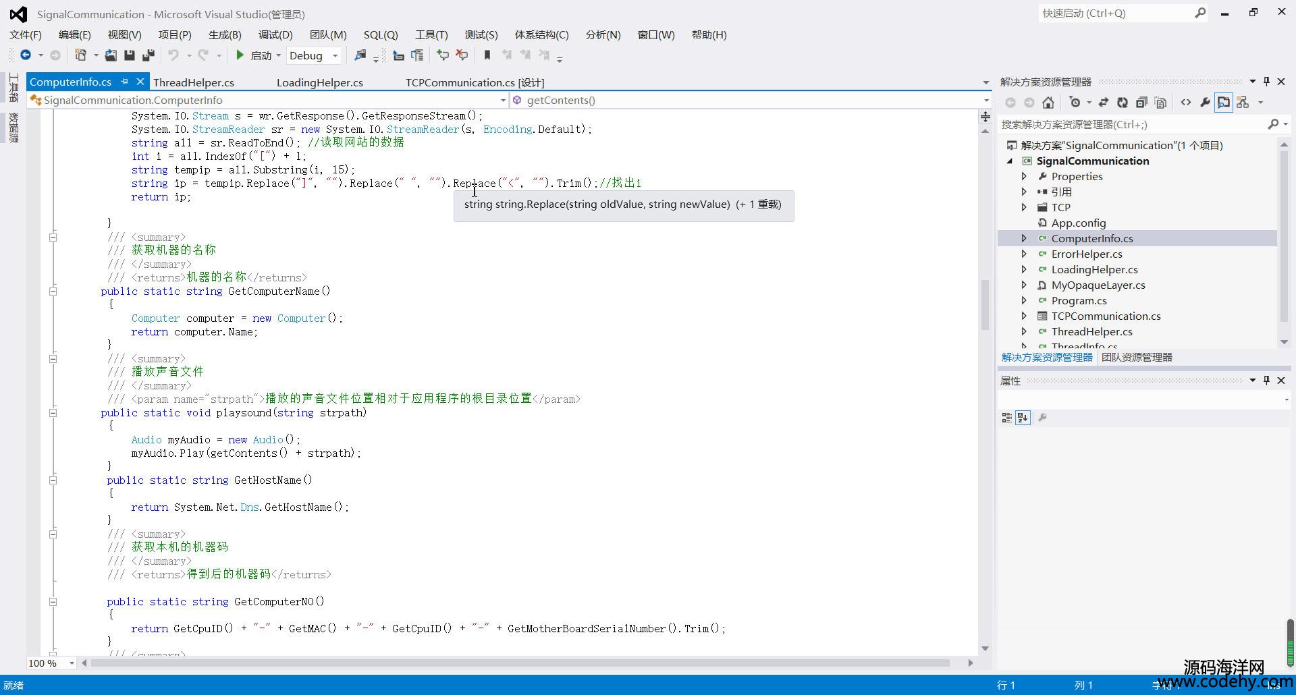Click the Show All Files icon
This screenshot has width=1296, height=695.
1161,103
